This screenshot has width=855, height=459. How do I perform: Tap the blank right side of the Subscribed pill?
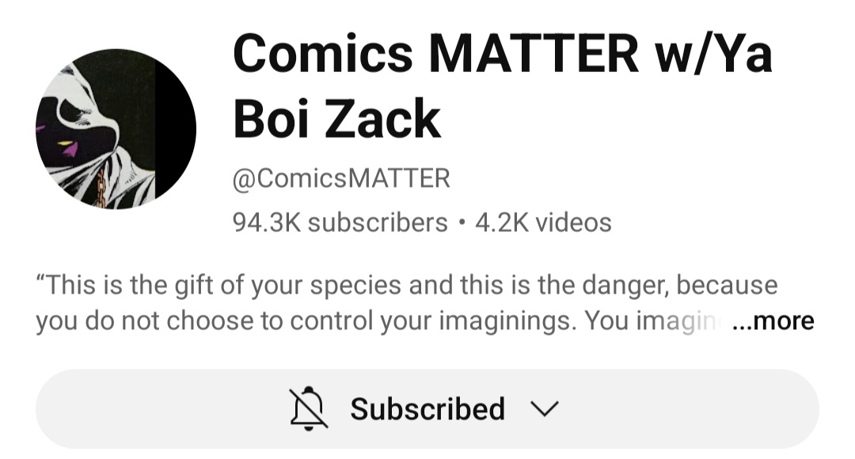click(x=693, y=409)
